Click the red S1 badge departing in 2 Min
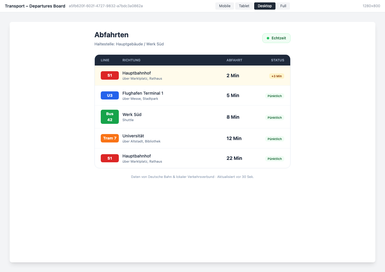385x272 pixels. point(110,75)
